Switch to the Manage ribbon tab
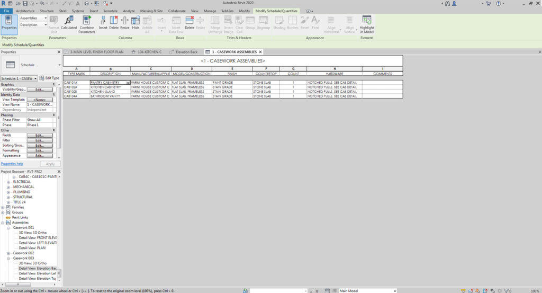The image size is (542, 293). 210,11
